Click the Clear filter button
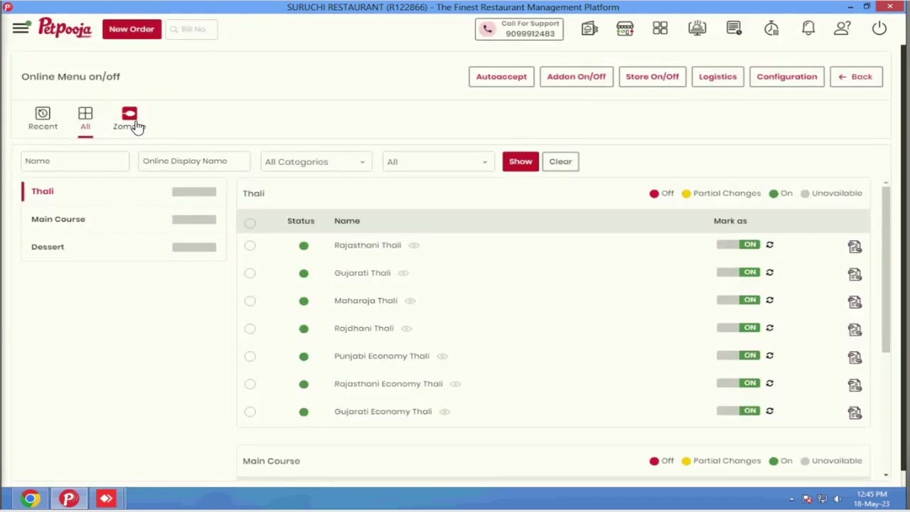The height and width of the screenshot is (512, 910). pos(560,161)
